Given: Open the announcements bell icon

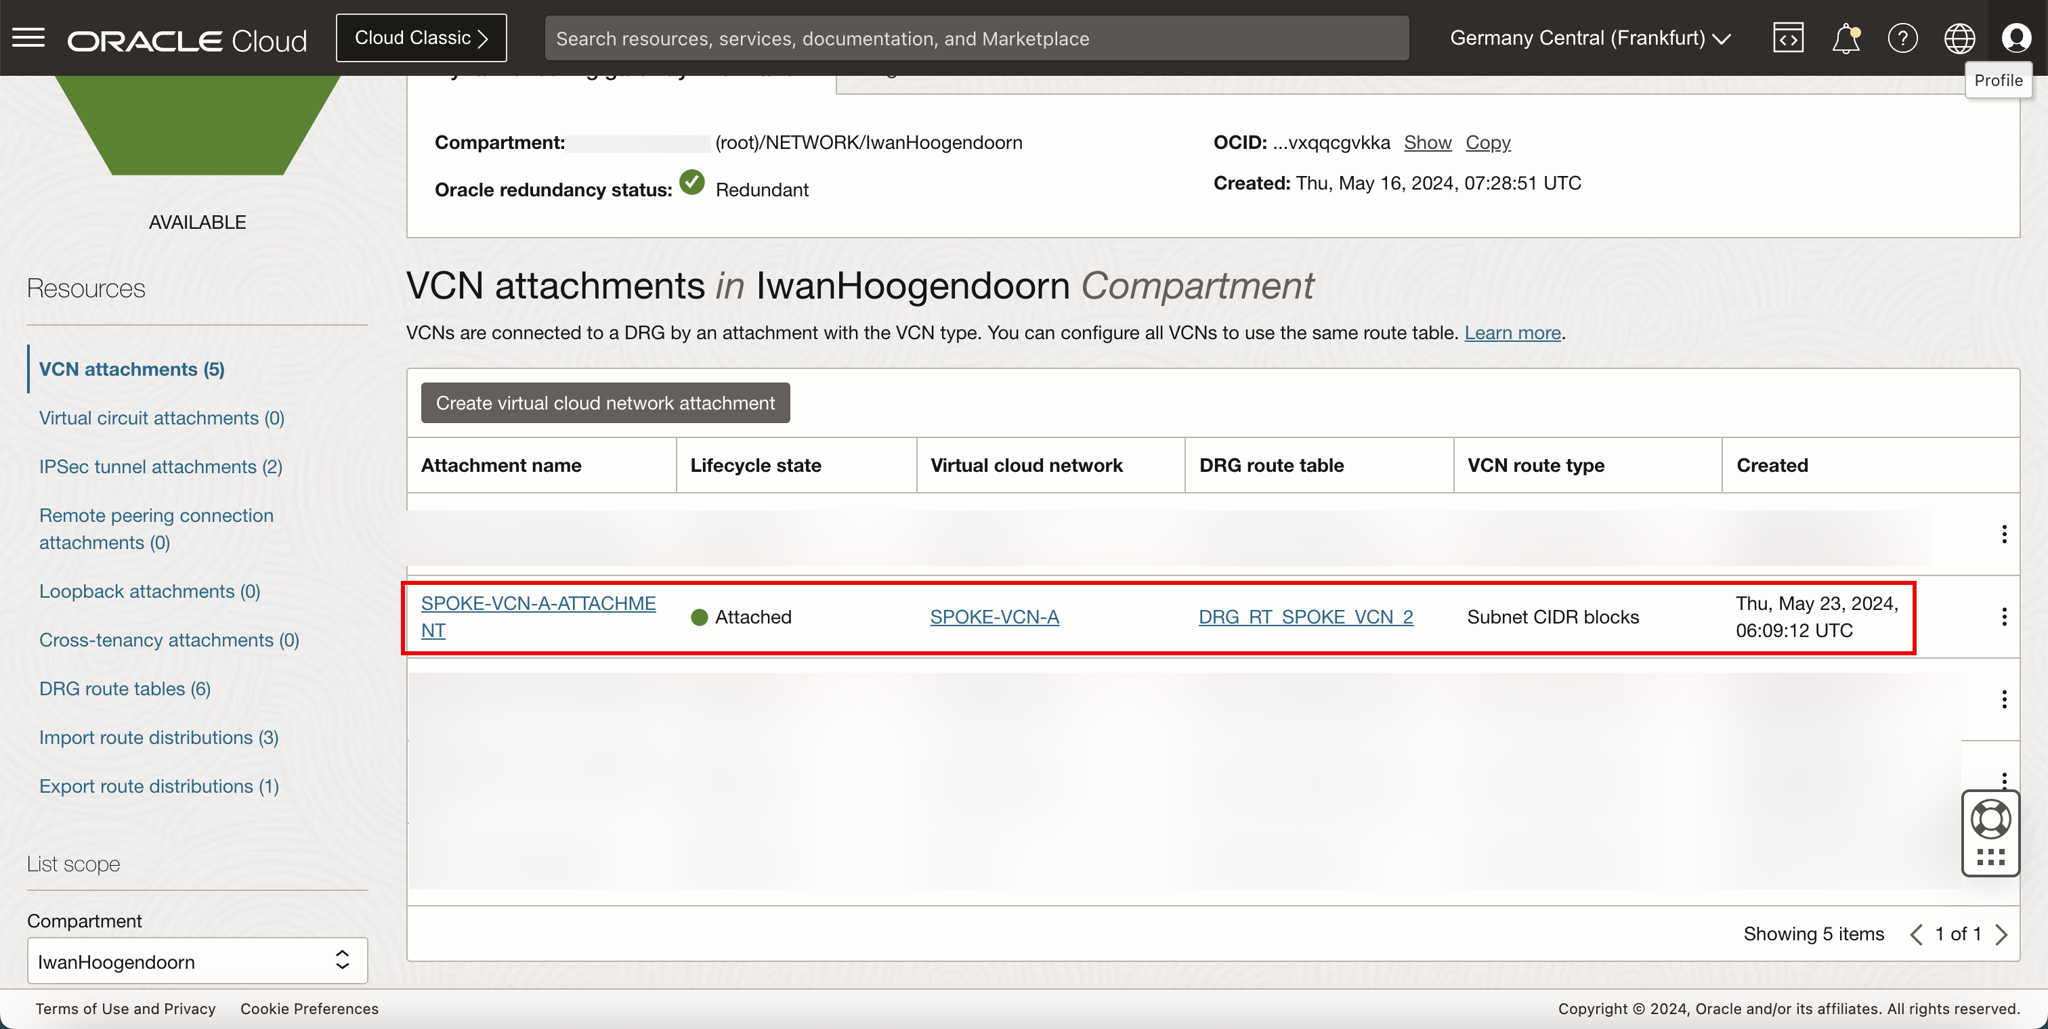Looking at the screenshot, I should click(1846, 38).
